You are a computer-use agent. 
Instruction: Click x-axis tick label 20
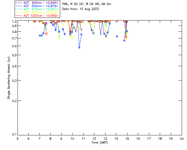click(x=182, y=139)
